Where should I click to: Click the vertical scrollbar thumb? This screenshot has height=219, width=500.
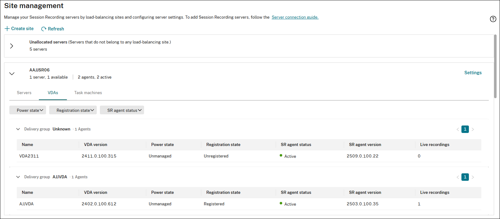[x=495, y=66]
